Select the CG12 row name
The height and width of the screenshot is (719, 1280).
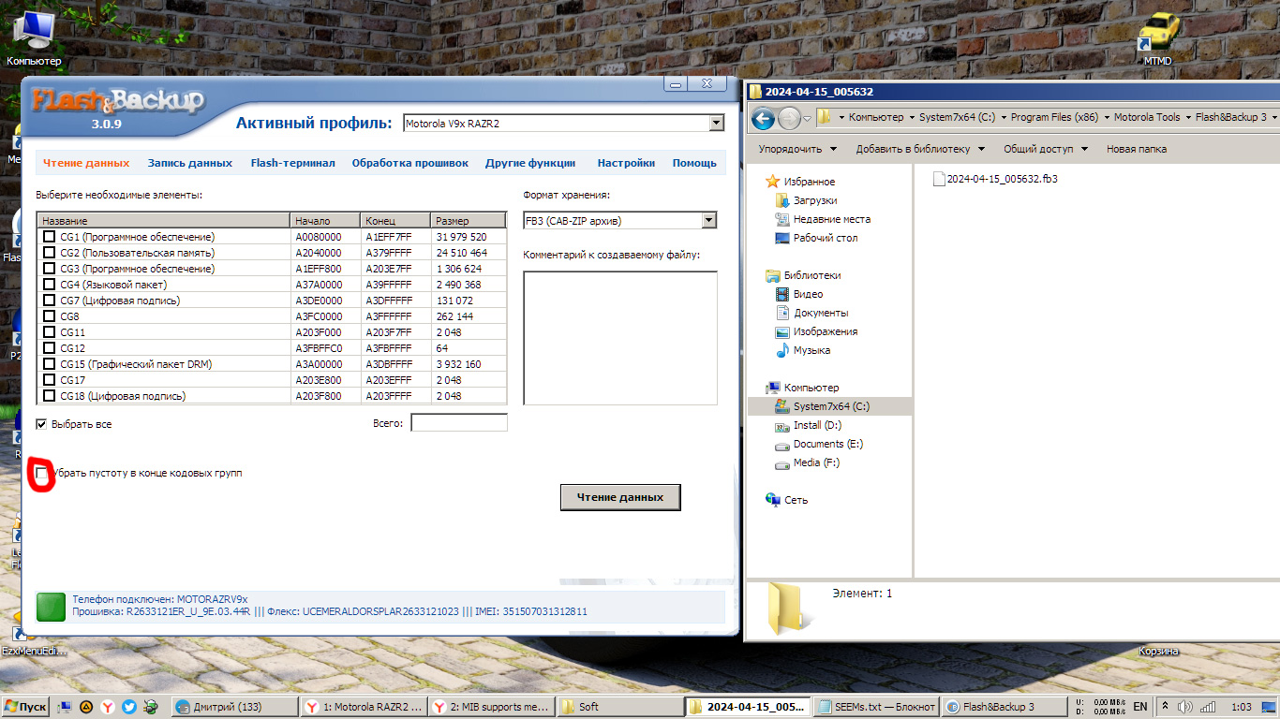(x=73, y=348)
